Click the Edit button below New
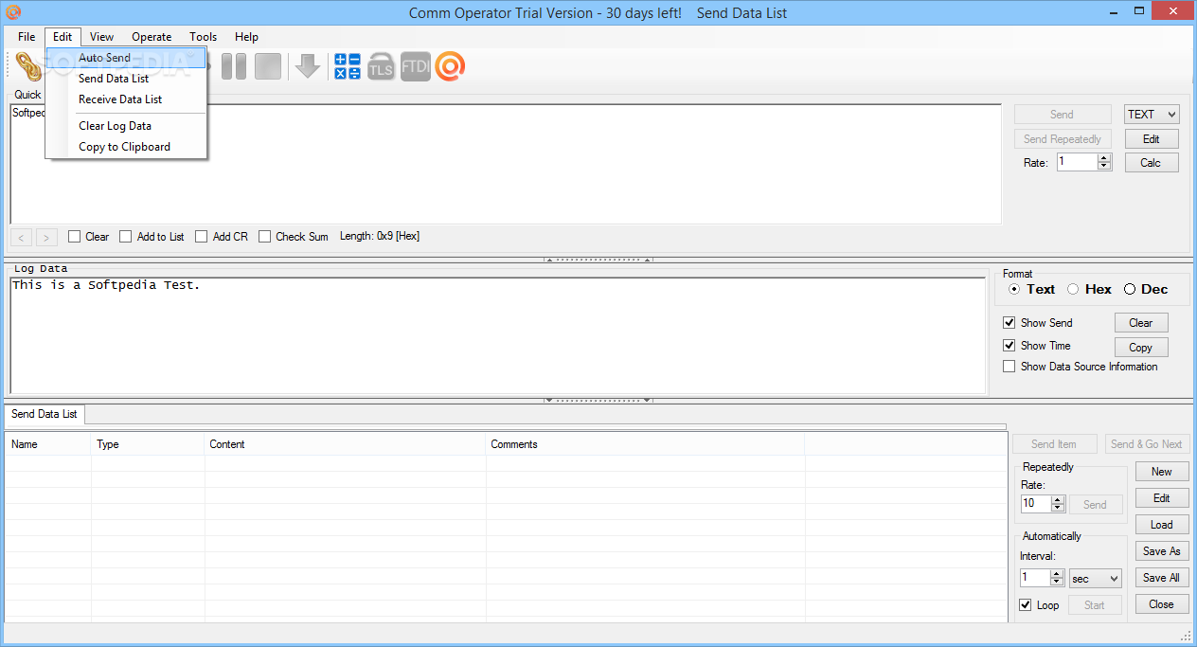The image size is (1197, 647). pyautogui.click(x=1162, y=498)
